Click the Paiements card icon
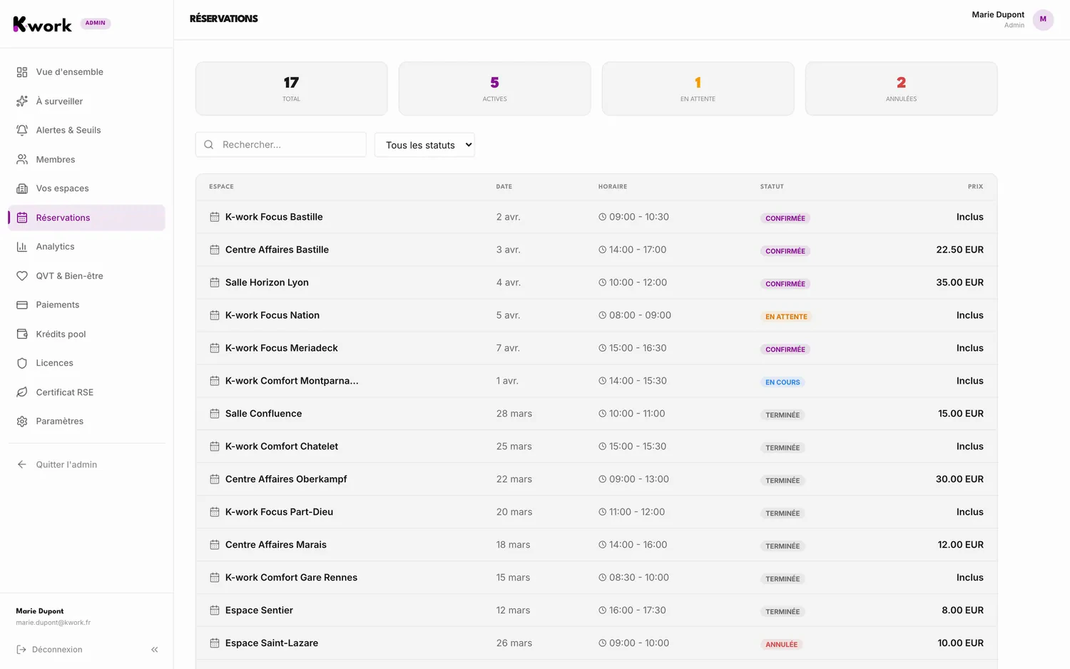Viewport: 1070px width, 669px height. pos(22,305)
